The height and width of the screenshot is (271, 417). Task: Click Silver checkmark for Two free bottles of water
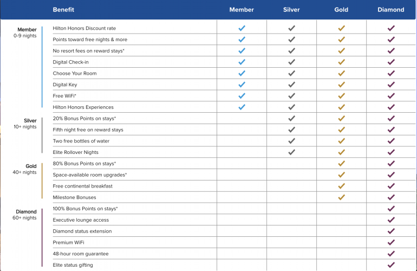tap(292, 141)
